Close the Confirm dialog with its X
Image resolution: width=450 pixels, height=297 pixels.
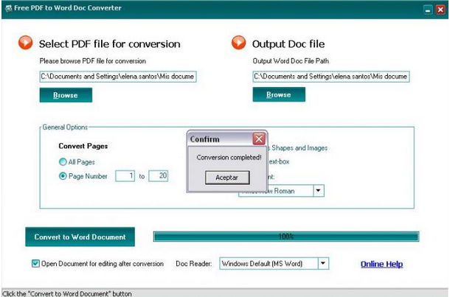[x=259, y=139]
